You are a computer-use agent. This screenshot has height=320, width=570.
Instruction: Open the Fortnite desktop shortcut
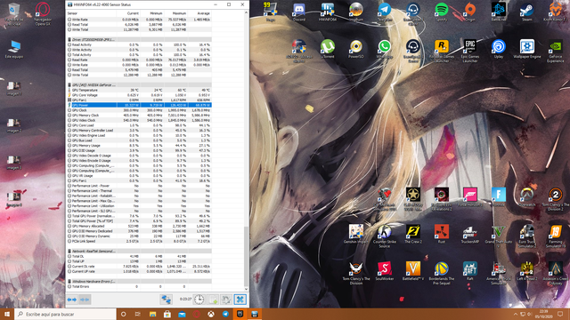pyautogui.click(x=499, y=197)
